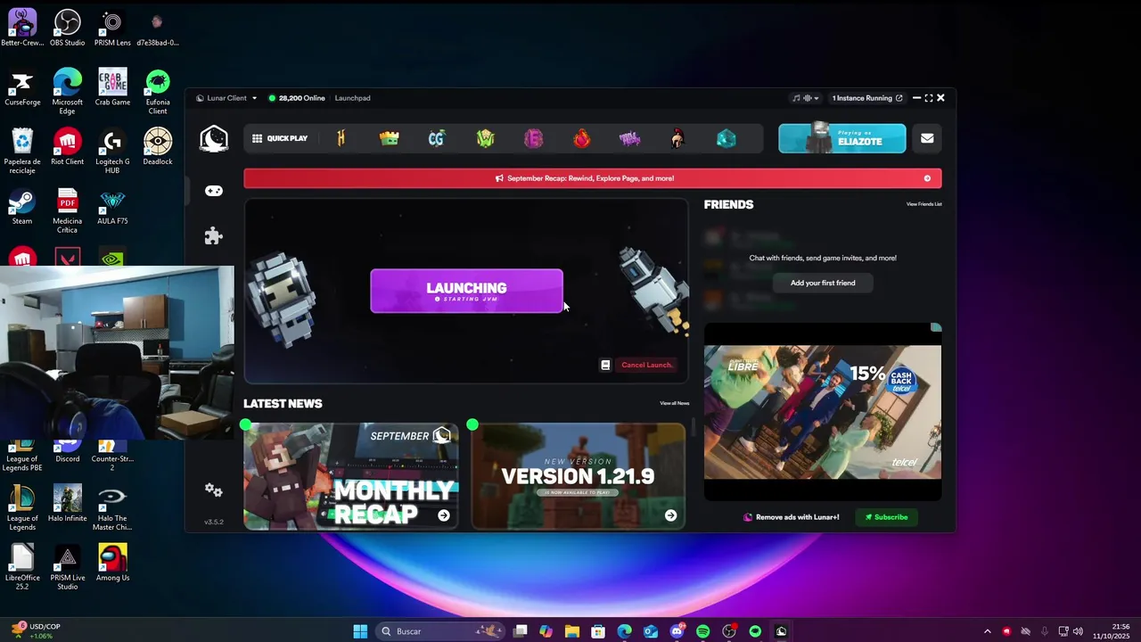Image resolution: width=1141 pixels, height=642 pixels.
Task: Open Steam desktop shortcut
Action: pos(22,207)
